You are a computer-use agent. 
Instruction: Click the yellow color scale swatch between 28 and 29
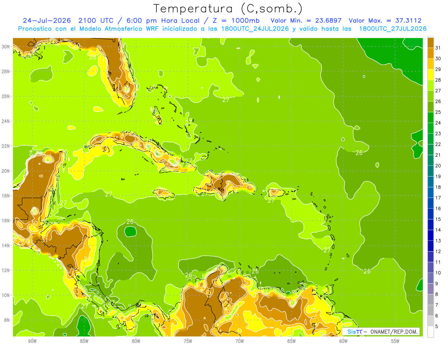click(430, 75)
